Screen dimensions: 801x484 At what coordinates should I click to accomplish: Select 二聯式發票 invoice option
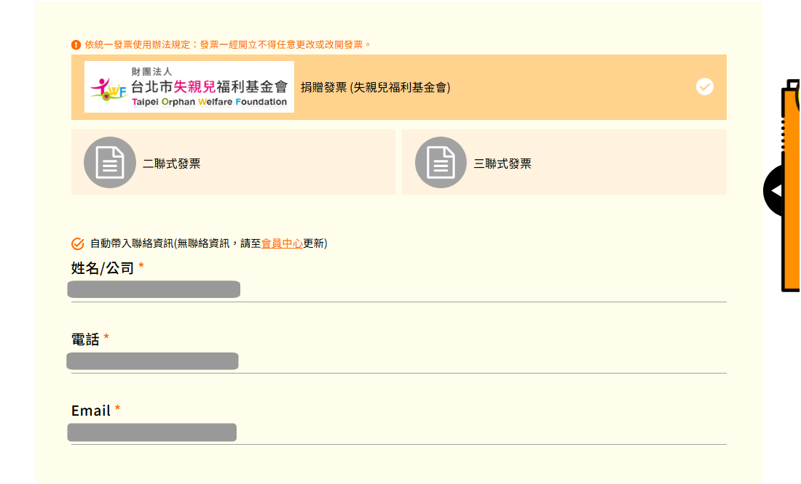coord(234,162)
